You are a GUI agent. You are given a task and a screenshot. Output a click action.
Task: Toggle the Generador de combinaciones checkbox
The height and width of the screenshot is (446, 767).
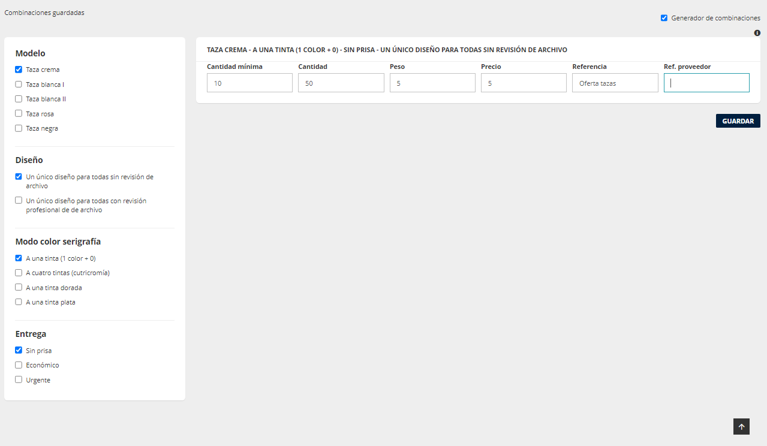pos(664,18)
